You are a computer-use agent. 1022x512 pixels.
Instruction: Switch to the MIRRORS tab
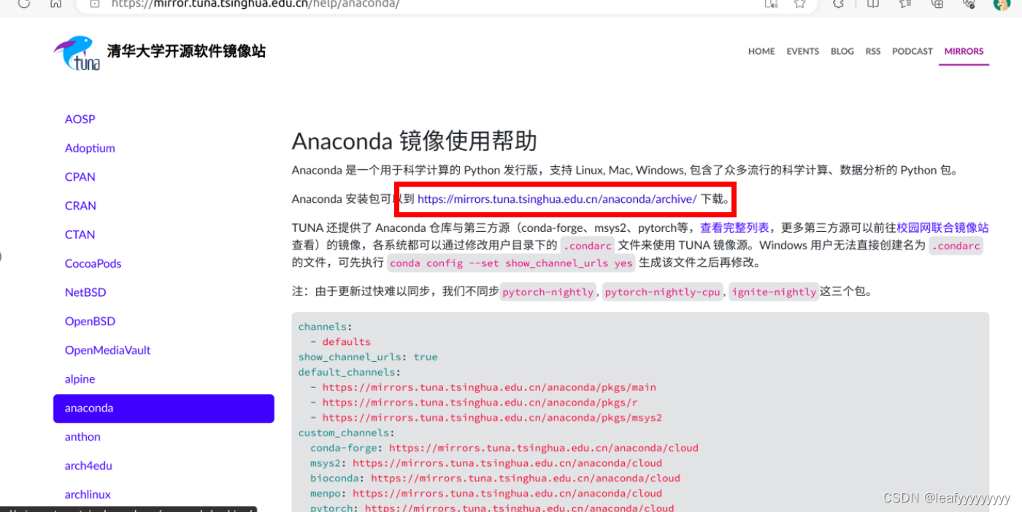[964, 51]
